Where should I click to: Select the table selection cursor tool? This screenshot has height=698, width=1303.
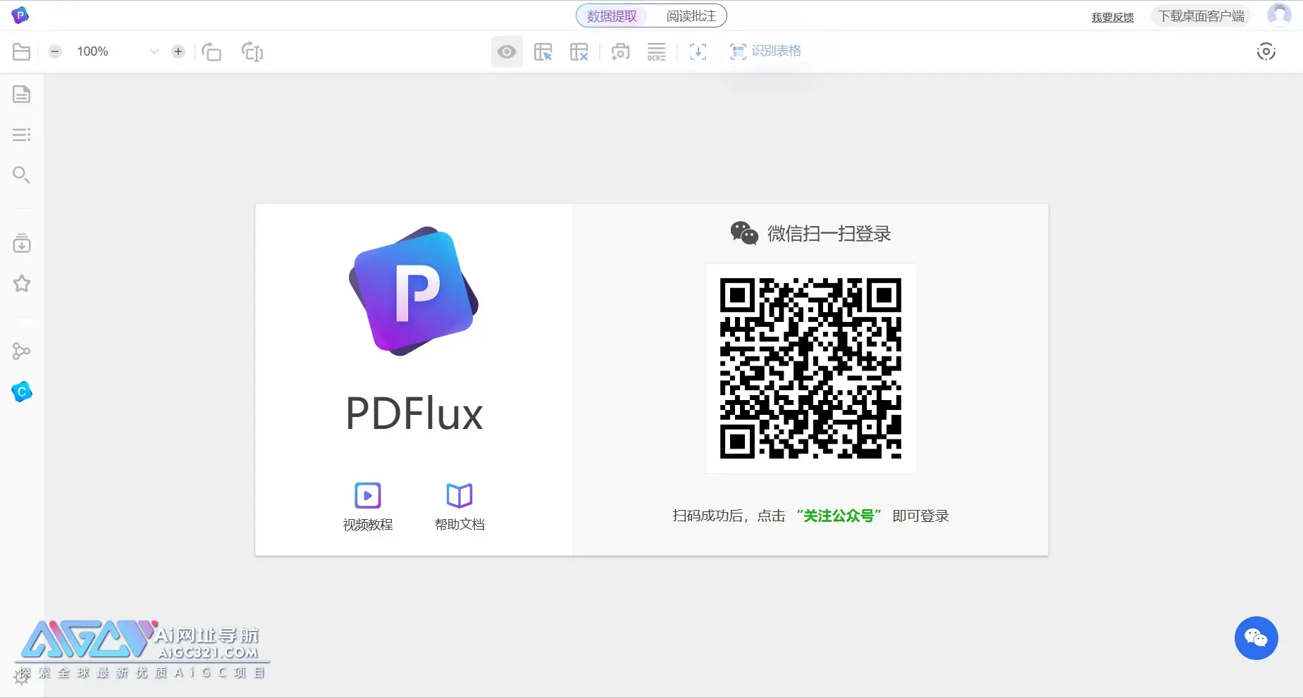[x=543, y=51]
